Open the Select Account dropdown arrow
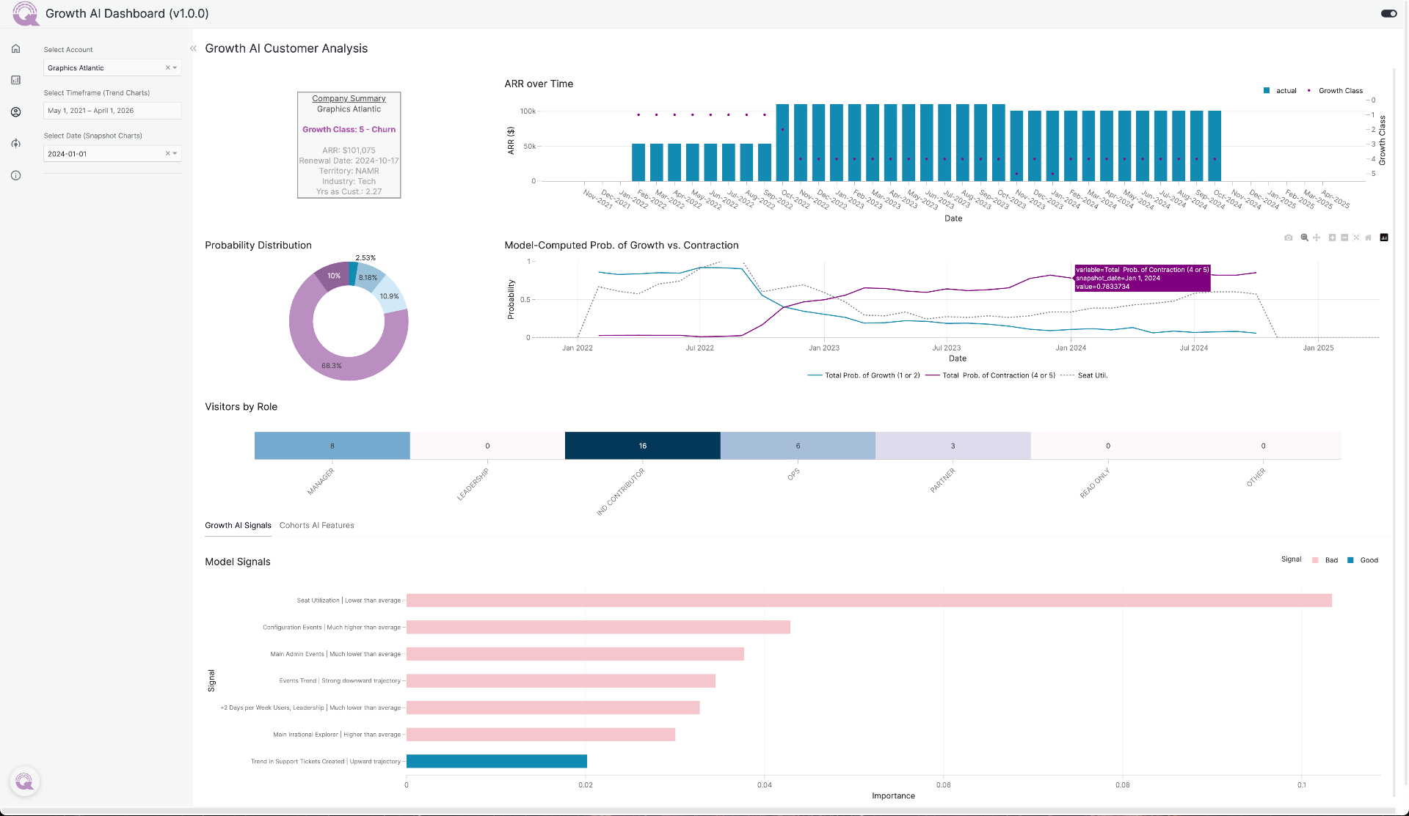 175,67
